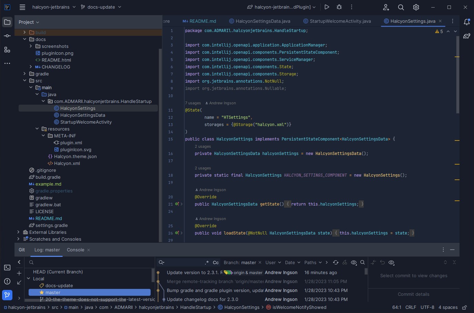
Task: Select the Log: master tab
Action: click(47, 250)
